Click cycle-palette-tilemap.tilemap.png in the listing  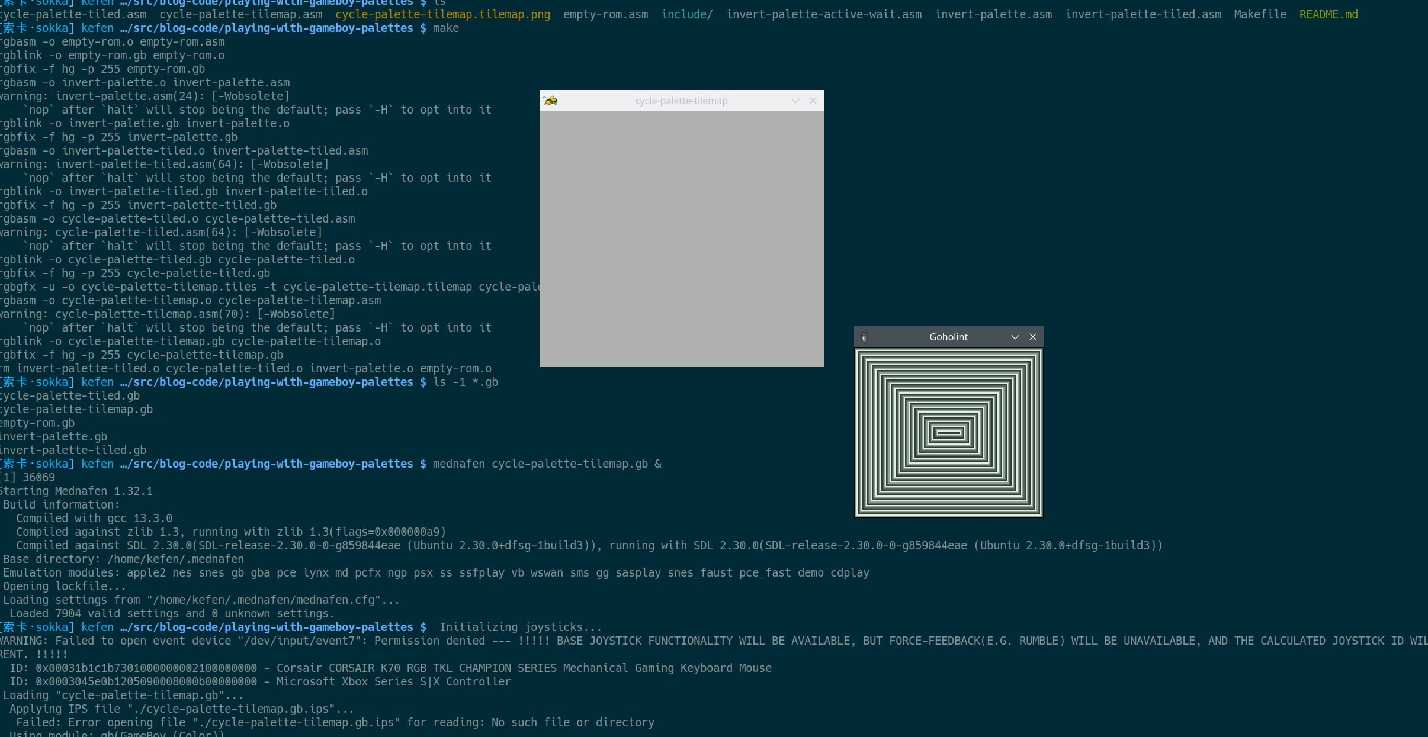pos(442,14)
